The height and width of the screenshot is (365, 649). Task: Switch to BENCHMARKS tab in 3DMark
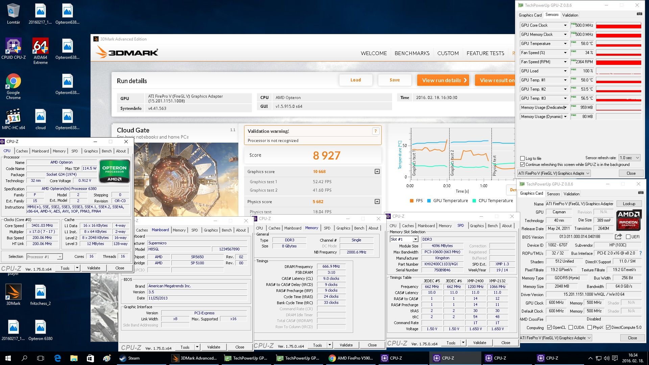(x=412, y=53)
